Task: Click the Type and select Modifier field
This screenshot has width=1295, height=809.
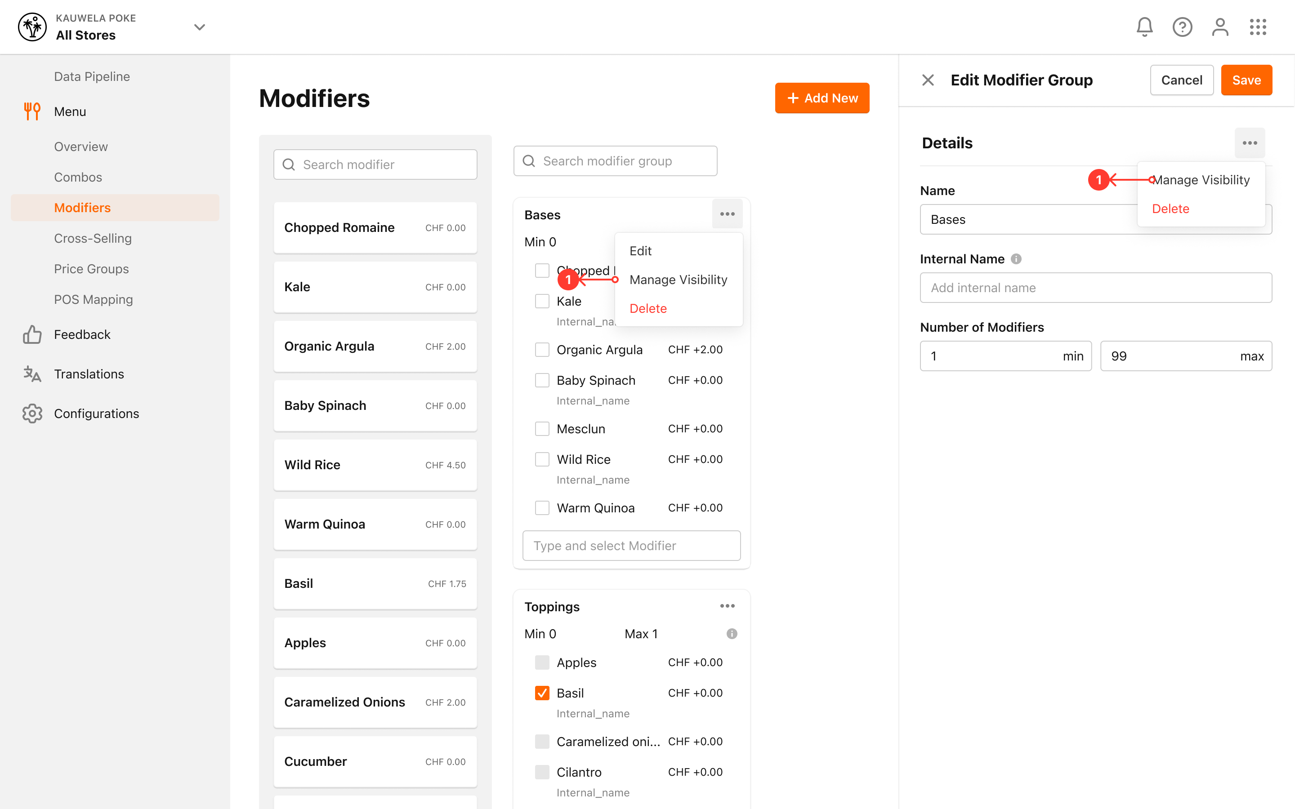Action: [631, 546]
